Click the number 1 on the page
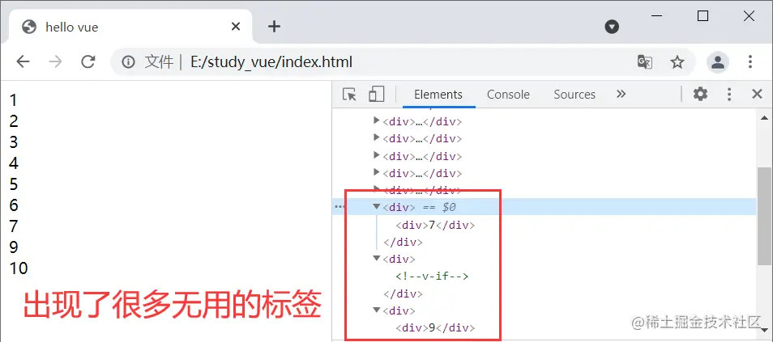773x342 pixels. tap(13, 100)
